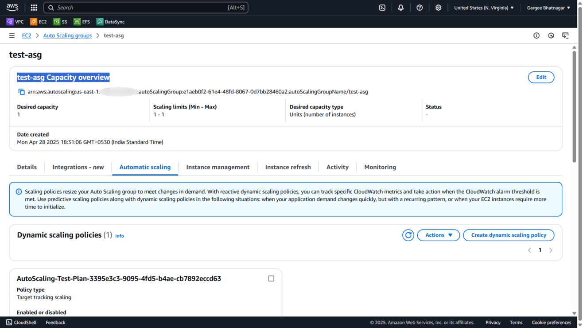Viewport: 583px width, 328px height.
Task: Open the Privacy link in the footer
Action: pos(493,322)
